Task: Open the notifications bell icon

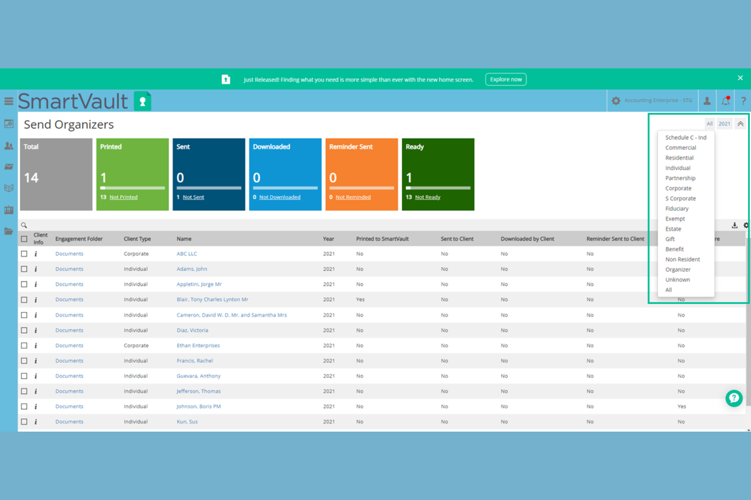Action: point(725,100)
